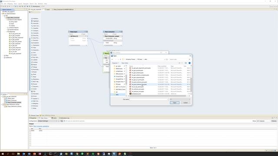
Task: Pick the Data Masking transformation in the palette
Action: click(x=35, y=36)
